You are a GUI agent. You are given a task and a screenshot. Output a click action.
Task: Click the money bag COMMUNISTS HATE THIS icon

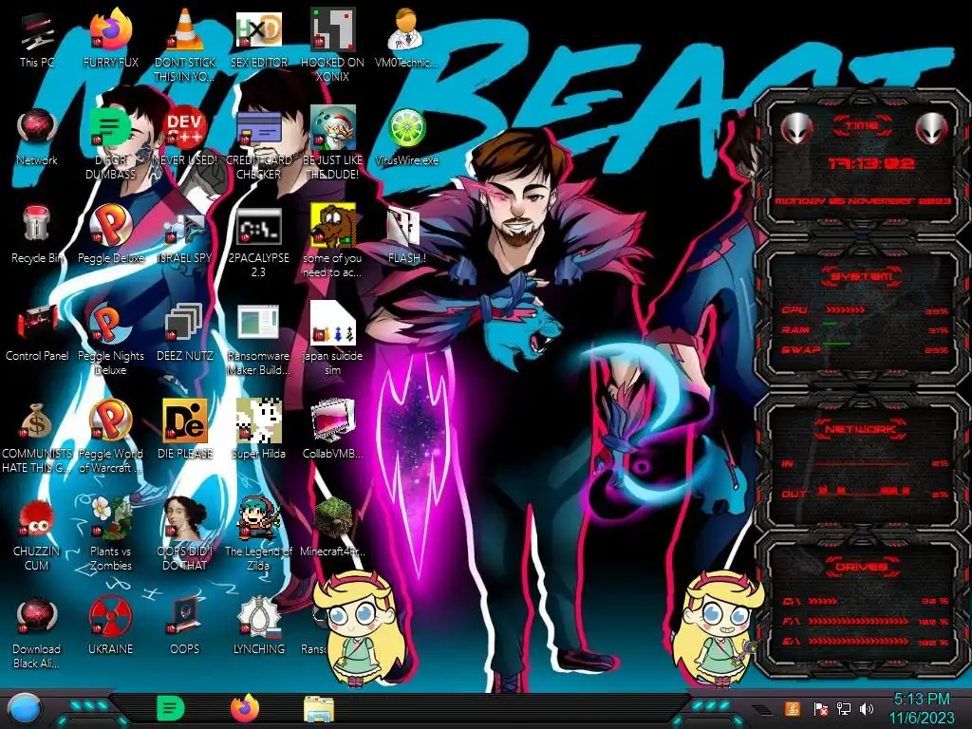tap(37, 437)
